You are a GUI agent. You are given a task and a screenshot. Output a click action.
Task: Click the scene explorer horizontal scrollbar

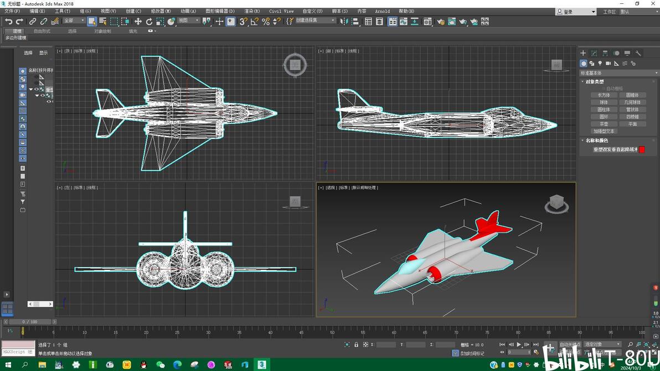(x=40, y=304)
